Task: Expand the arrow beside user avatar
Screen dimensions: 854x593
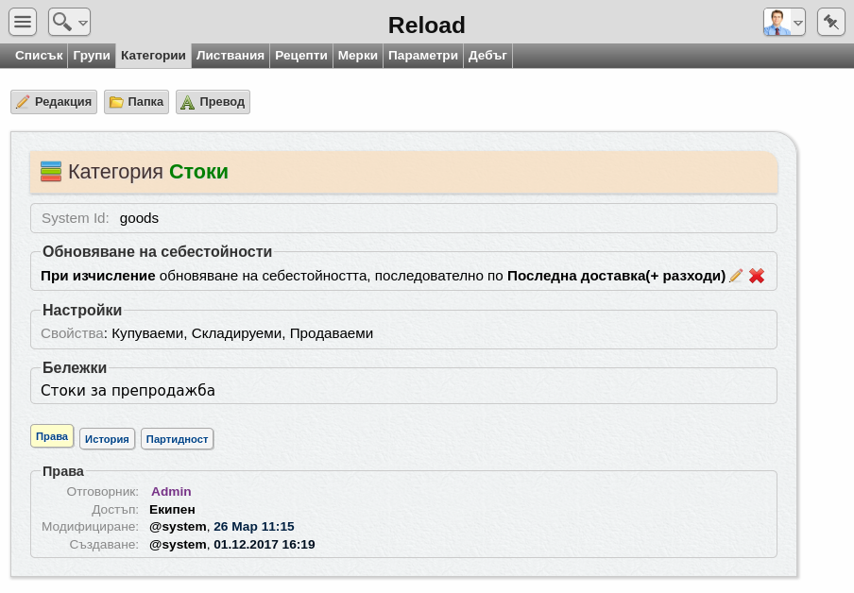Action: 798,23
